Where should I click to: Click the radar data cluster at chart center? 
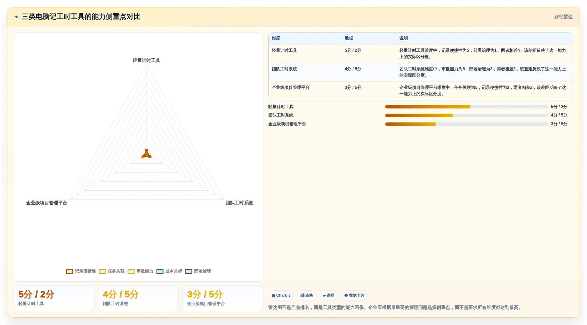click(146, 154)
